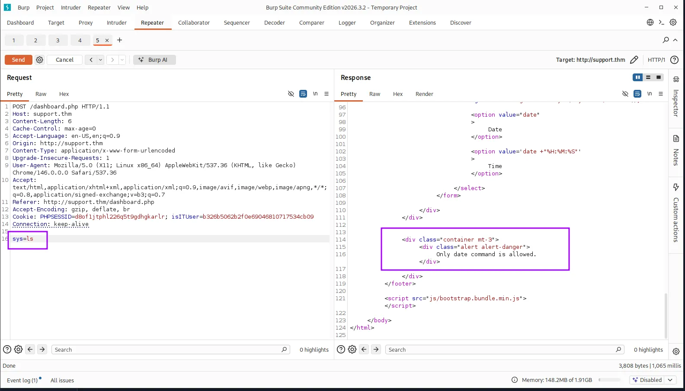Image resolution: width=685 pixels, height=391 pixels.
Task: Open Request pane hamburger menu
Action: click(326, 94)
